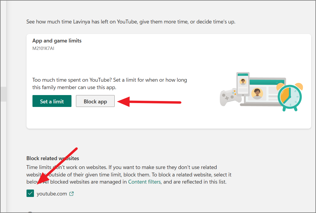Image resolution: width=316 pixels, height=213 pixels.
Task: Click the Block related websites heading
Action: click(x=53, y=158)
